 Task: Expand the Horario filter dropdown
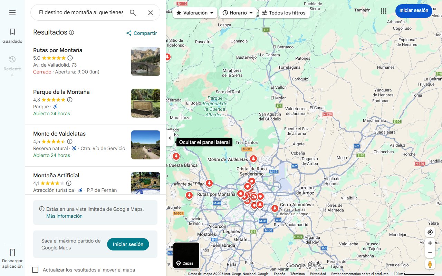coord(238,13)
